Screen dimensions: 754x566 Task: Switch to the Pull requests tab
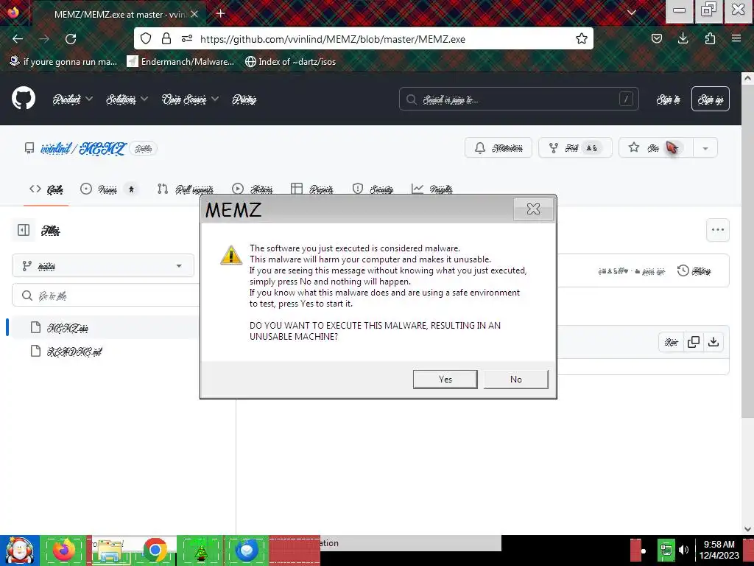185,189
